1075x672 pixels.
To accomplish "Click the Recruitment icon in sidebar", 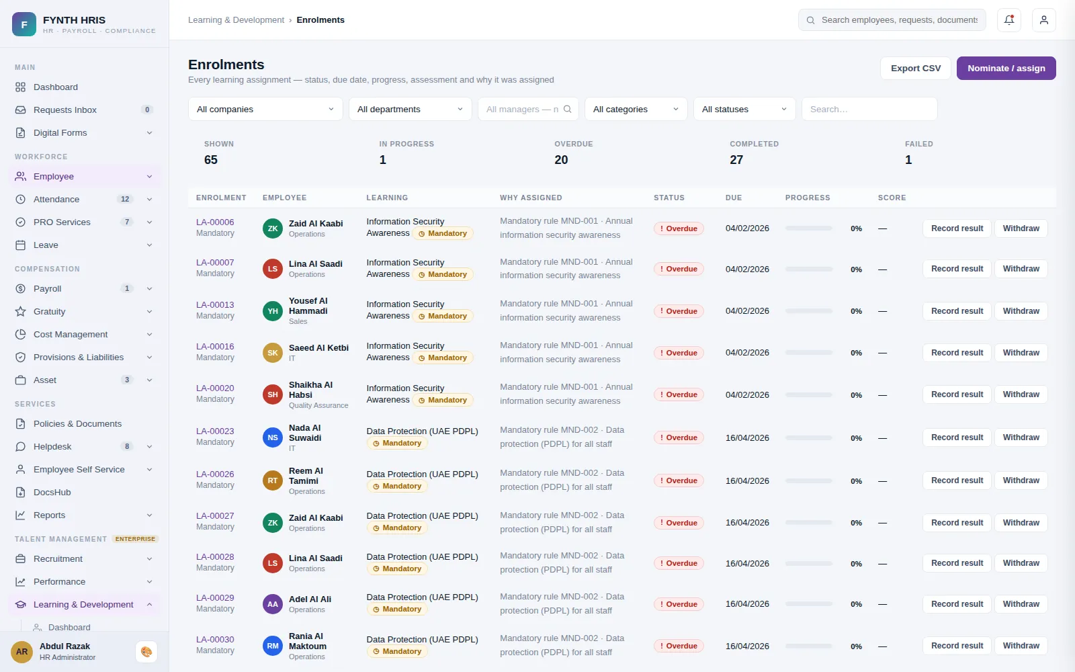I will pos(20,559).
